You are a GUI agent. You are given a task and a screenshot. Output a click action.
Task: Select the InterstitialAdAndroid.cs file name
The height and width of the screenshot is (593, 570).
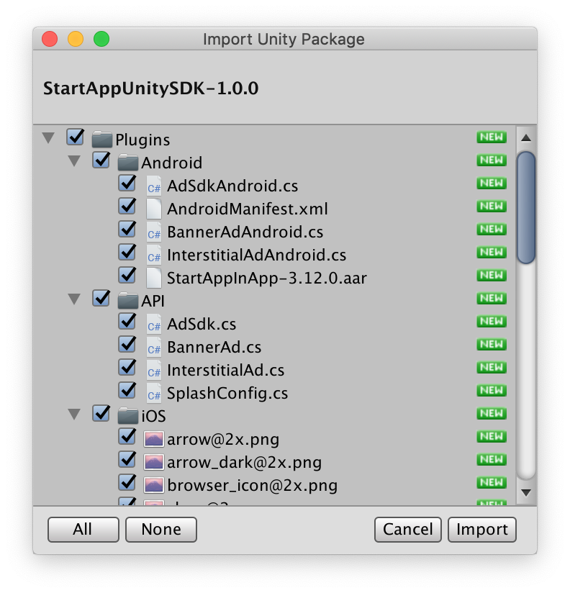tap(256, 255)
